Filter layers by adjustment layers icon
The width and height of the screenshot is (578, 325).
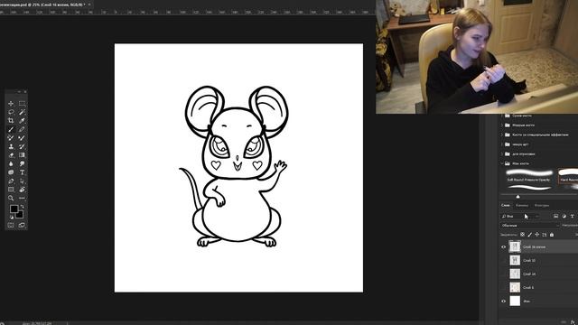564,217
